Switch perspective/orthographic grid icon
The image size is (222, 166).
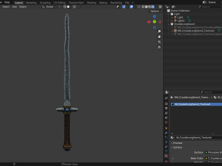coord(159,47)
